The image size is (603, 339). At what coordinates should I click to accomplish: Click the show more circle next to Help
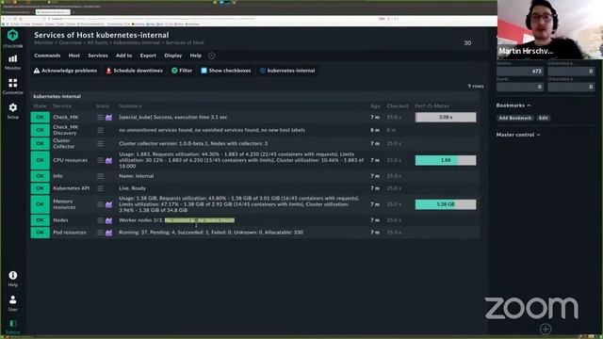(x=211, y=56)
